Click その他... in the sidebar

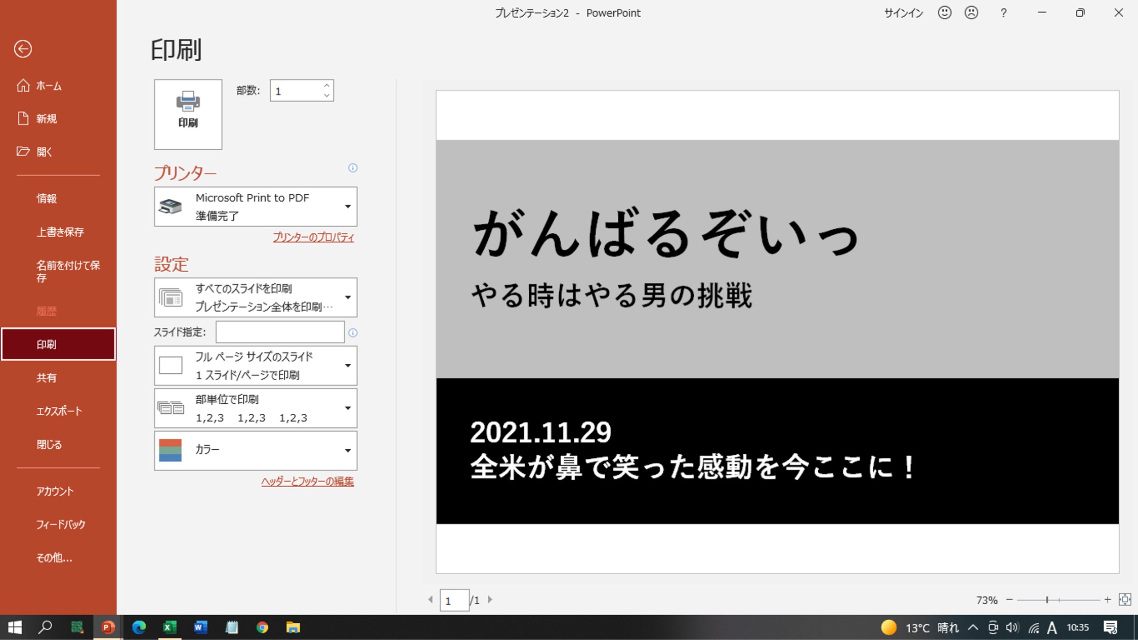click(58, 558)
